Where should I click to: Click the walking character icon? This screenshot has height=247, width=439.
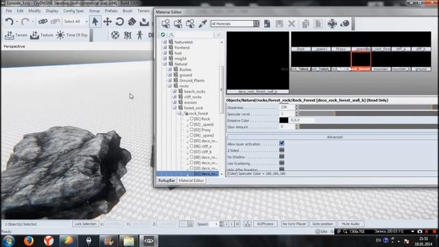tap(140, 35)
